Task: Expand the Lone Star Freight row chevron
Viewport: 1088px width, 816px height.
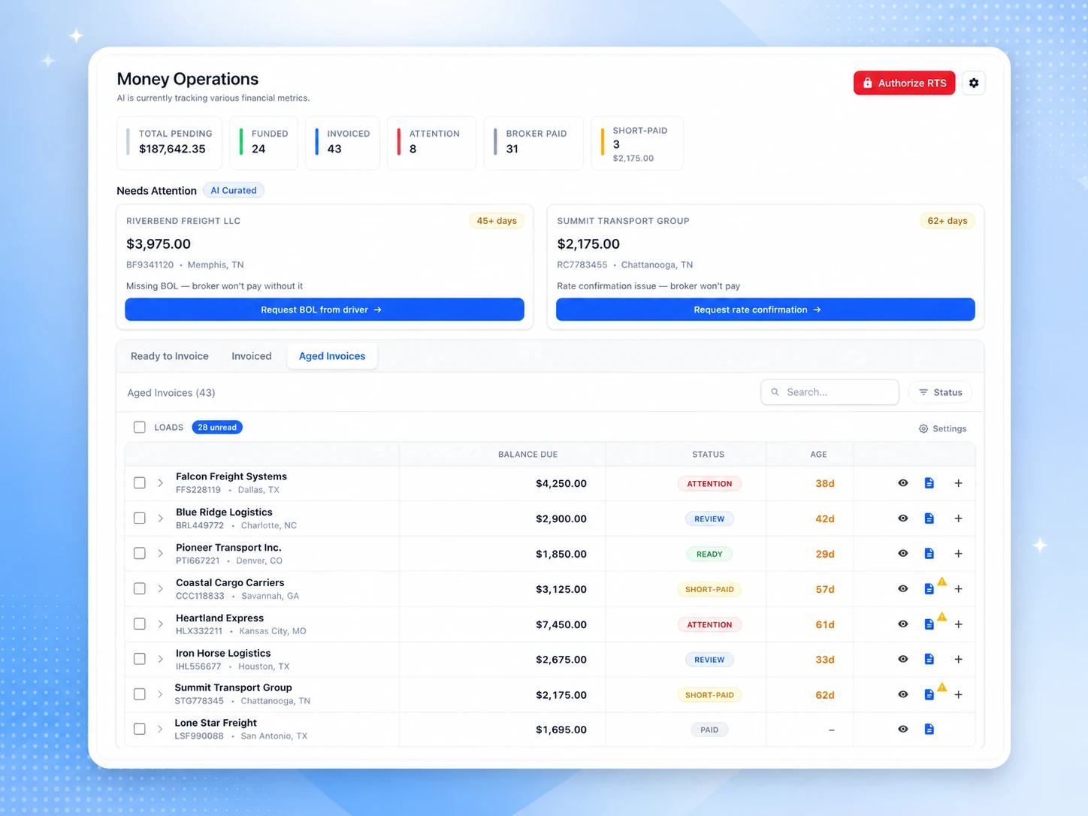Action: (x=160, y=730)
